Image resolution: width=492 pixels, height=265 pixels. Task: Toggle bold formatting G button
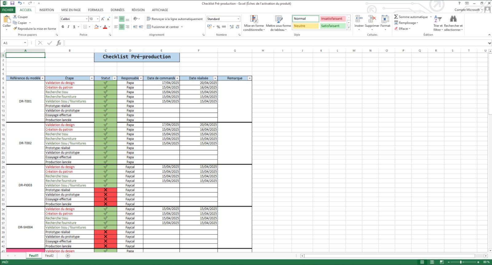coord(63,27)
